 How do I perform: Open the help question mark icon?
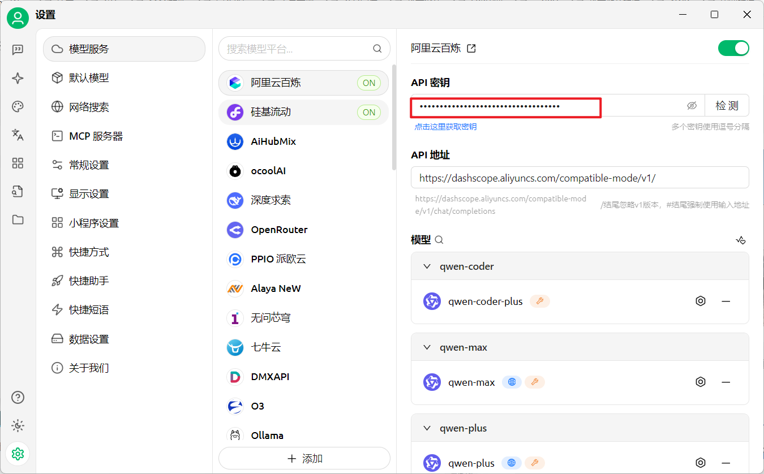pos(18,397)
